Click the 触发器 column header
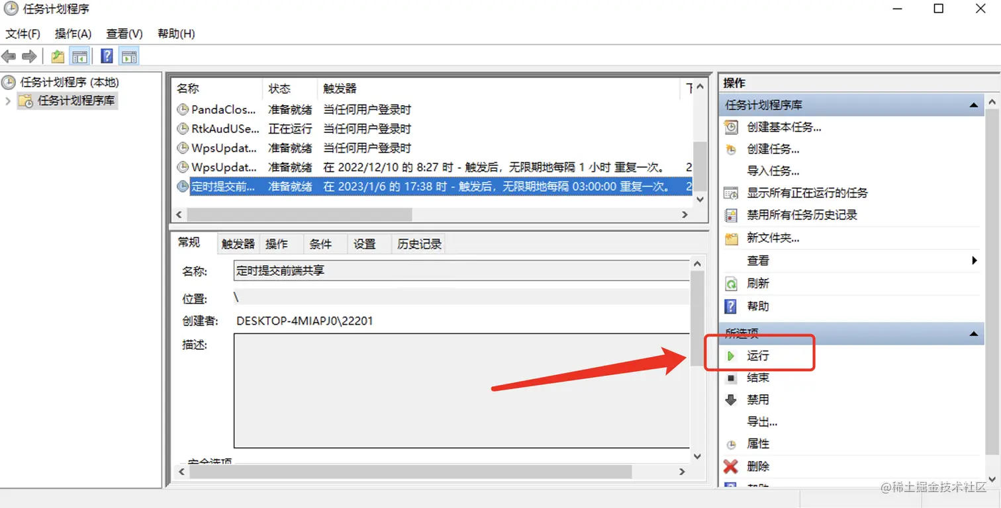Screen dimensions: 1001x508 pos(499,89)
